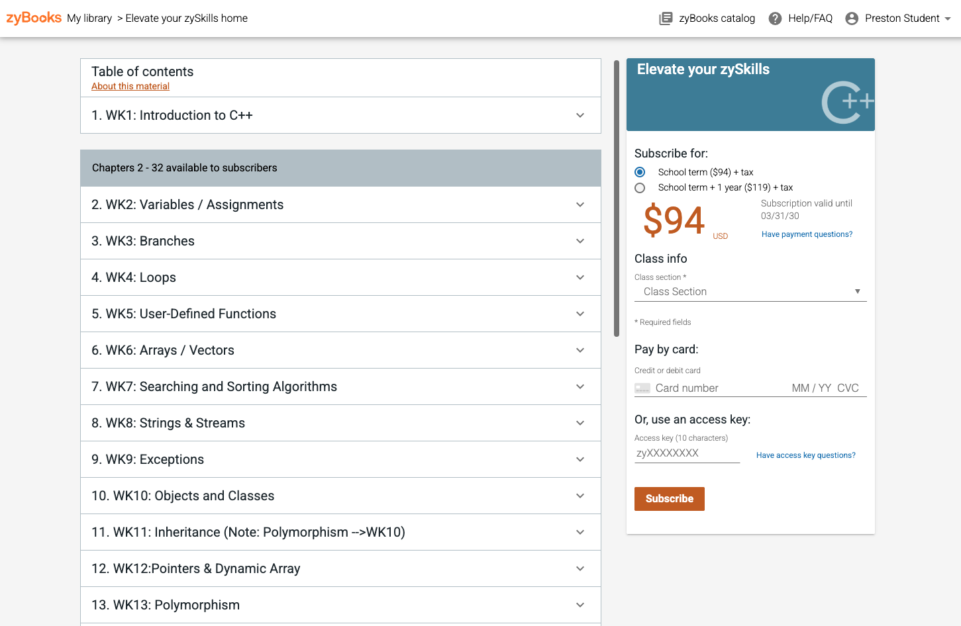Viewport: 961px width, 626px height.
Task: Click the credit card icon in payment field
Action: [x=642, y=388]
